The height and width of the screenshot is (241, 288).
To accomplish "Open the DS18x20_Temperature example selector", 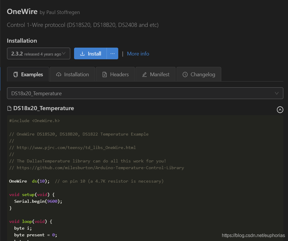I will coord(145,93).
